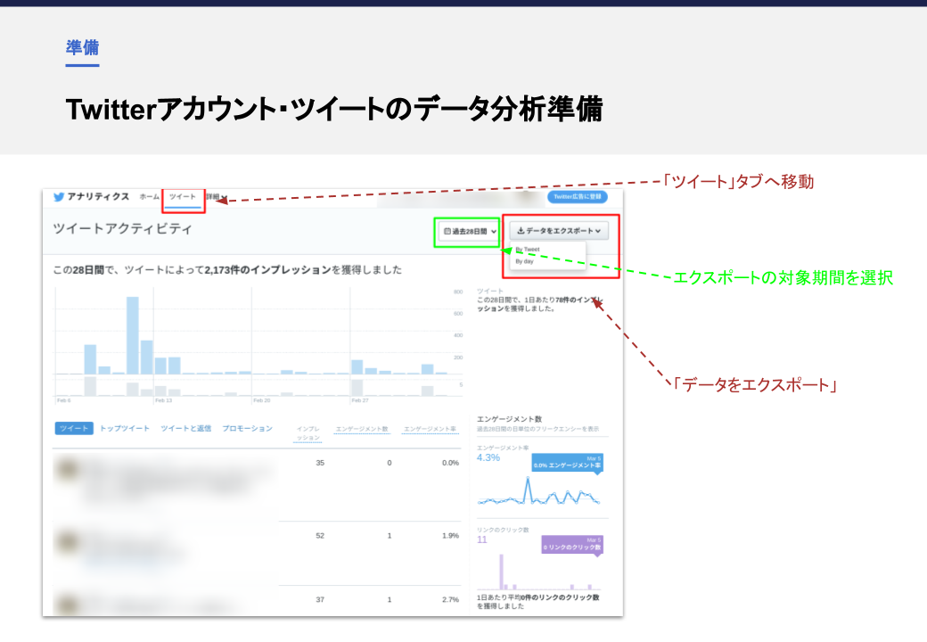Image resolution: width=927 pixels, height=642 pixels.
Task: Click the impressions value 52
Action: click(320, 536)
